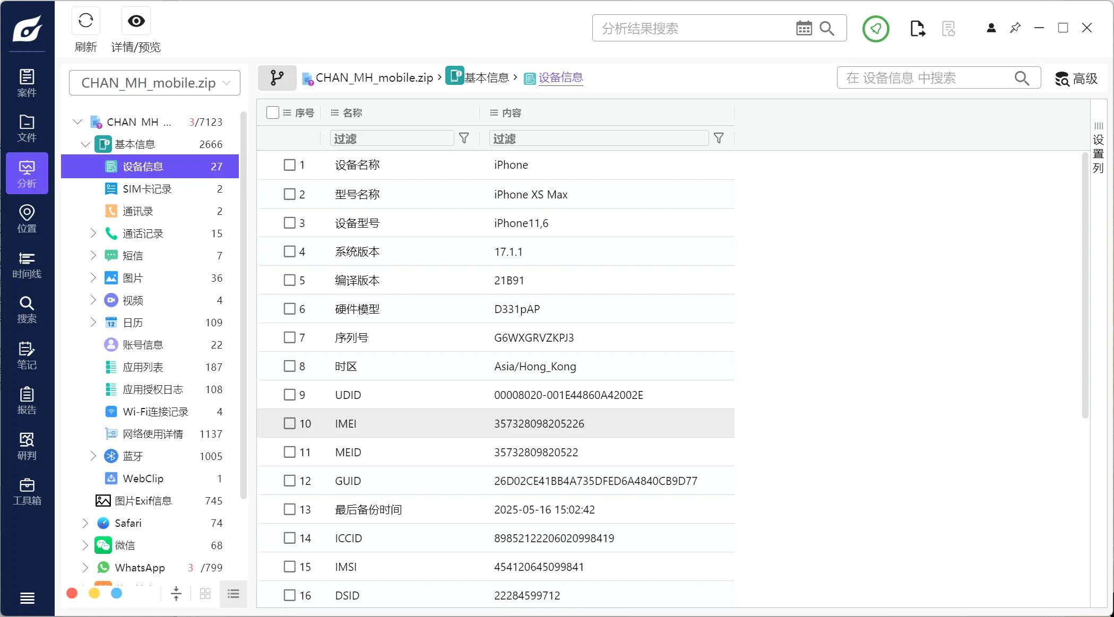The image size is (1114, 617).
Task: Click the refresh (刷新) icon
Action: click(x=85, y=21)
